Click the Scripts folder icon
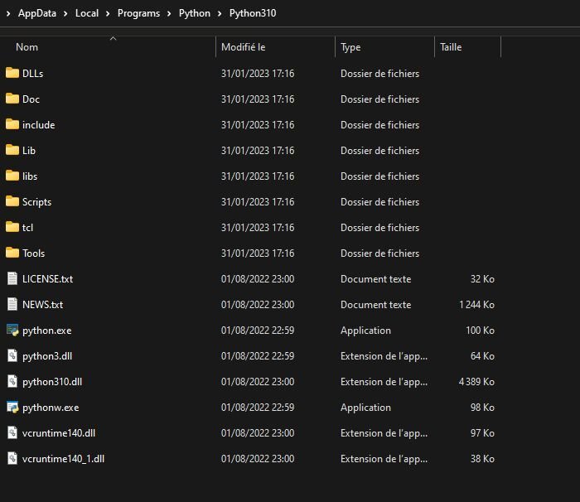This screenshot has height=502, width=580. (x=12, y=201)
